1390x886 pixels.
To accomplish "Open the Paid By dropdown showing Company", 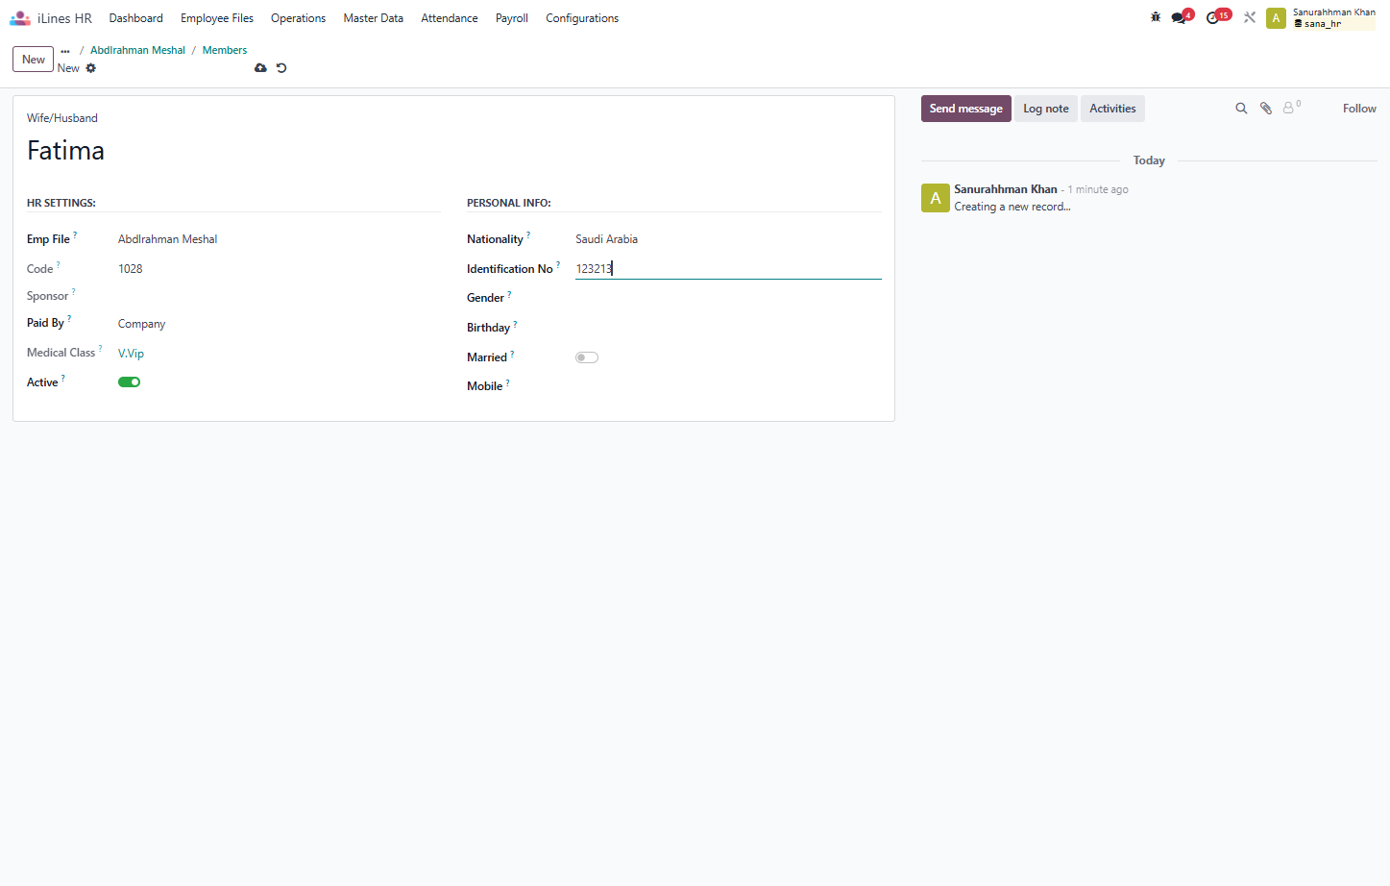I will [x=279, y=324].
